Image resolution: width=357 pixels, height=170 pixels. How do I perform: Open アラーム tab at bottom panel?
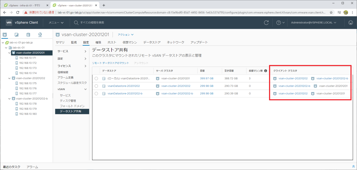click(x=32, y=167)
